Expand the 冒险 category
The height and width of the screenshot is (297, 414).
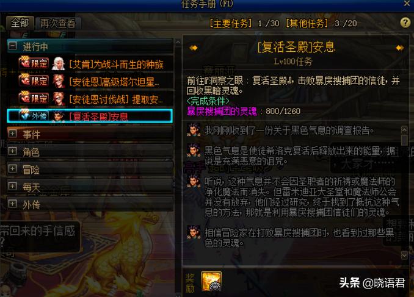12,168
